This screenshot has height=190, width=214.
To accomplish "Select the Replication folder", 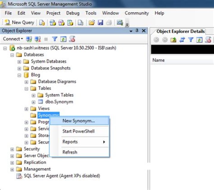I will coord(35,162).
